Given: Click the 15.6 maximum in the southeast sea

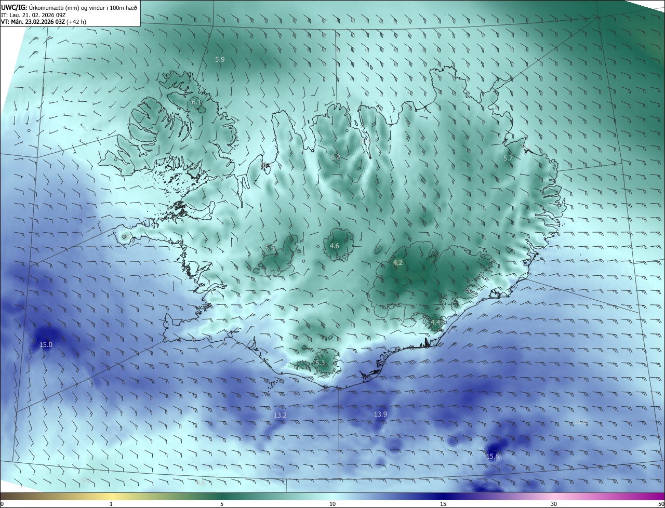Looking at the screenshot, I should [493, 457].
